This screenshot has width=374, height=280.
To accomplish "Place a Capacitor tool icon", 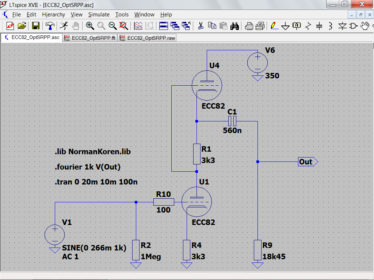I will click(x=319, y=26).
